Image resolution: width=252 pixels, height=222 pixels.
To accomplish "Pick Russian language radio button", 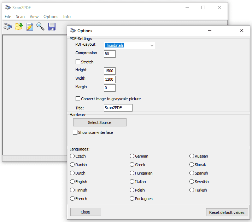I will click(192, 156).
